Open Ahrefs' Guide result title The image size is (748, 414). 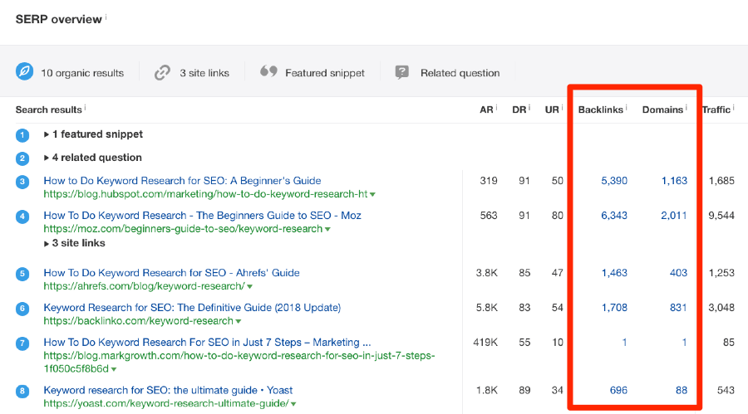pyautogui.click(x=172, y=272)
